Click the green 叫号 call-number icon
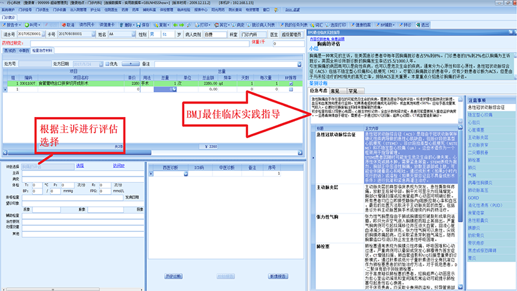Viewport: 517px width, 291px height. coord(27,25)
